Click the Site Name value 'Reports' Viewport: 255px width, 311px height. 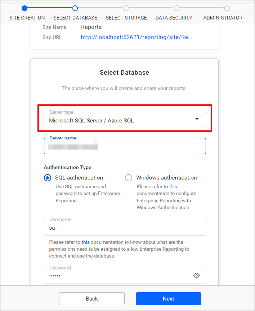[91, 27]
